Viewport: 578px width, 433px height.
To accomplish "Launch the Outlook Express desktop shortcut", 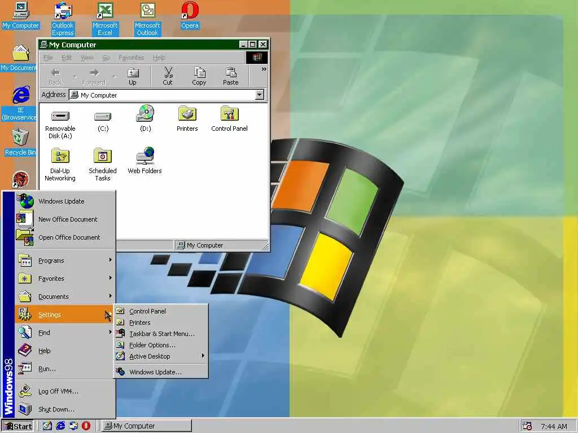I will (63, 19).
